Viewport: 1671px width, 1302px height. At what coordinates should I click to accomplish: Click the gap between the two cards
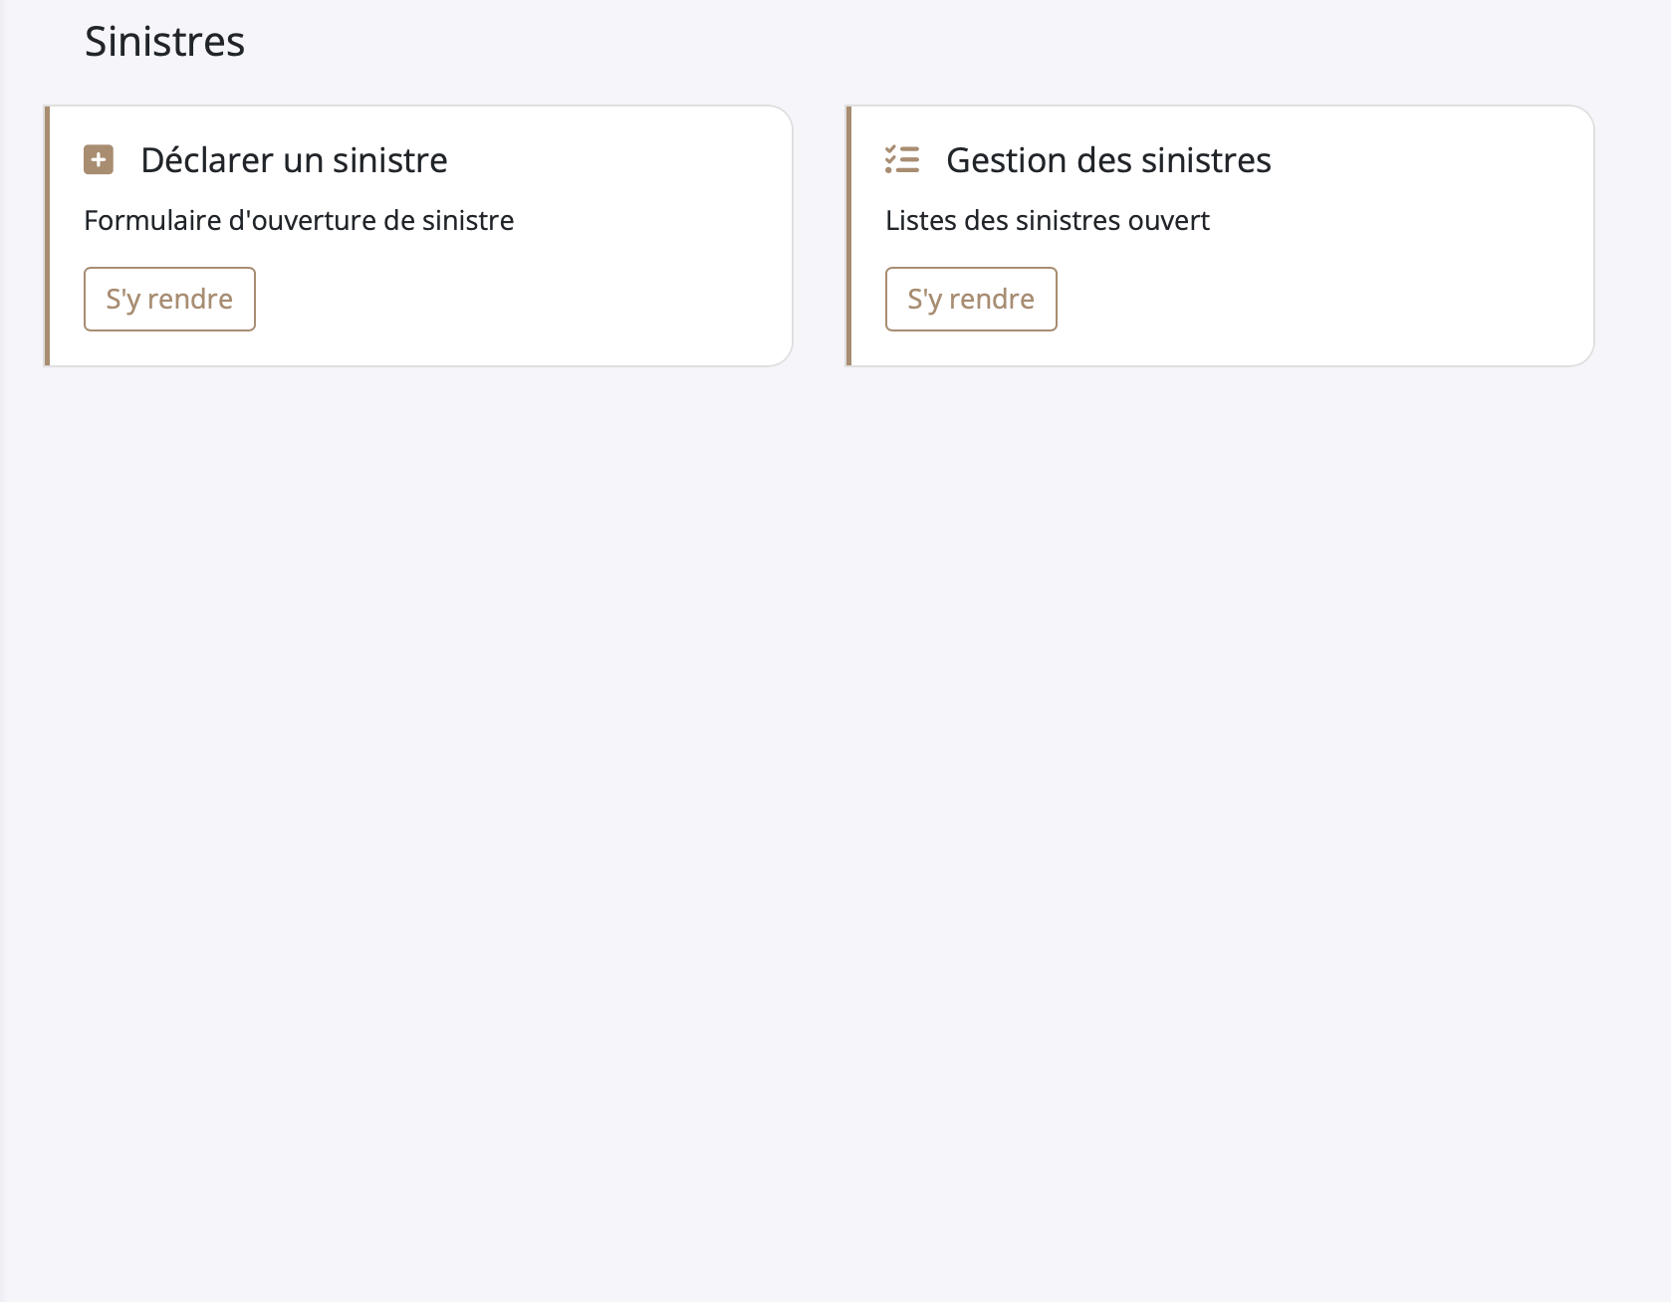coord(819,236)
